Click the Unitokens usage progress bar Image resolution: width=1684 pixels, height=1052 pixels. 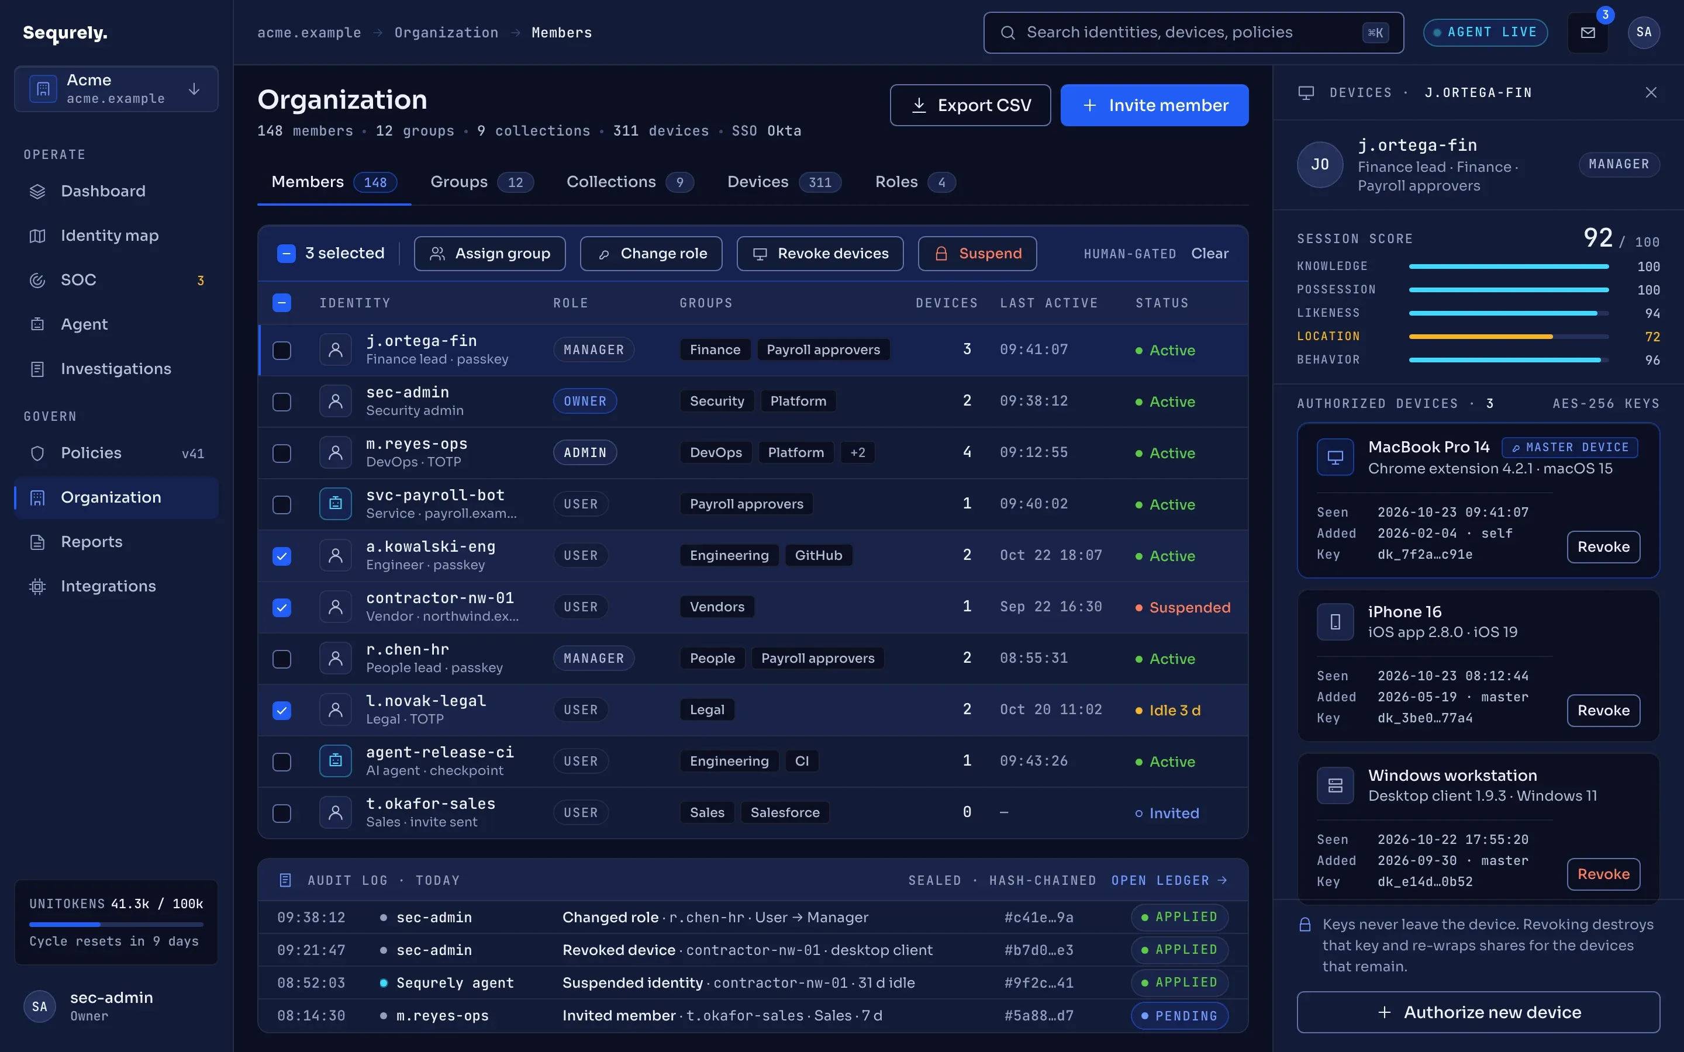(116, 925)
